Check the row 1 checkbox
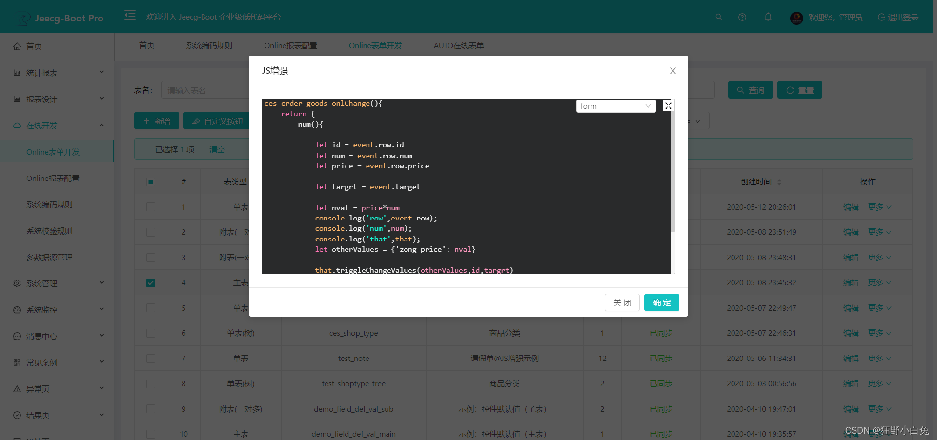Screen dimensions: 937x440 tap(151, 207)
